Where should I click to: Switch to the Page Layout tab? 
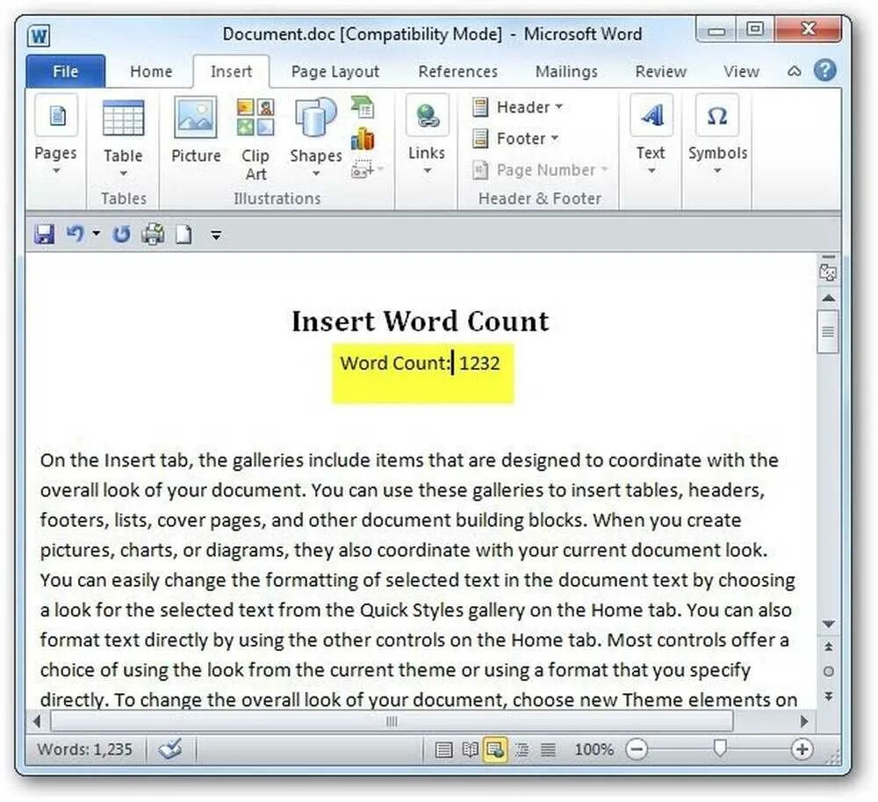point(335,72)
